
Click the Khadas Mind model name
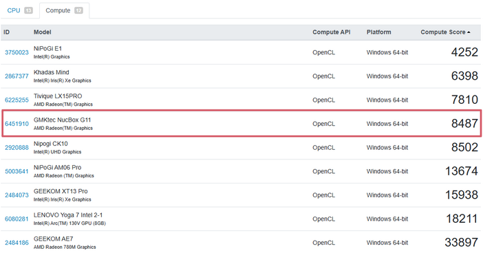pos(52,72)
